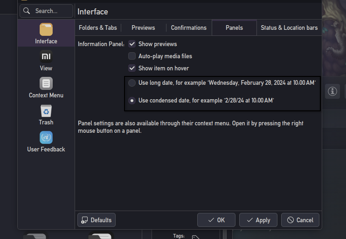Uncheck the Show previews checkbox
The image size is (346, 239).
click(x=132, y=44)
